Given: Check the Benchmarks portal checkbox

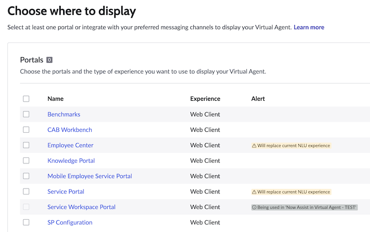Looking at the screenshot, I should coord(26,114).
